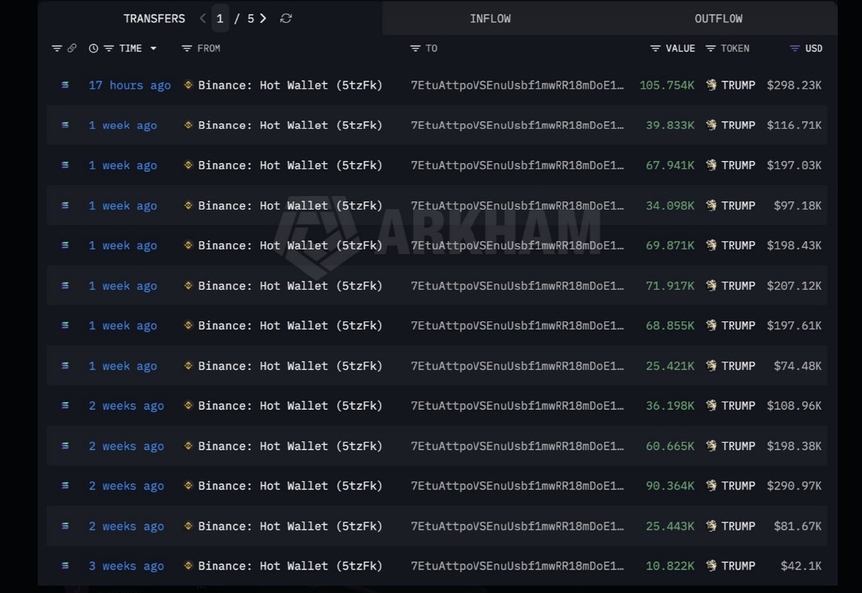Click the TIME column header label
This screenshot has width=862, height=593.
click(x=131, y=48)
